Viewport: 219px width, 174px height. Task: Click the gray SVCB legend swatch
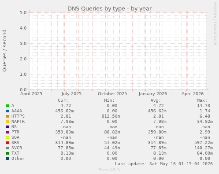[7, 148]
